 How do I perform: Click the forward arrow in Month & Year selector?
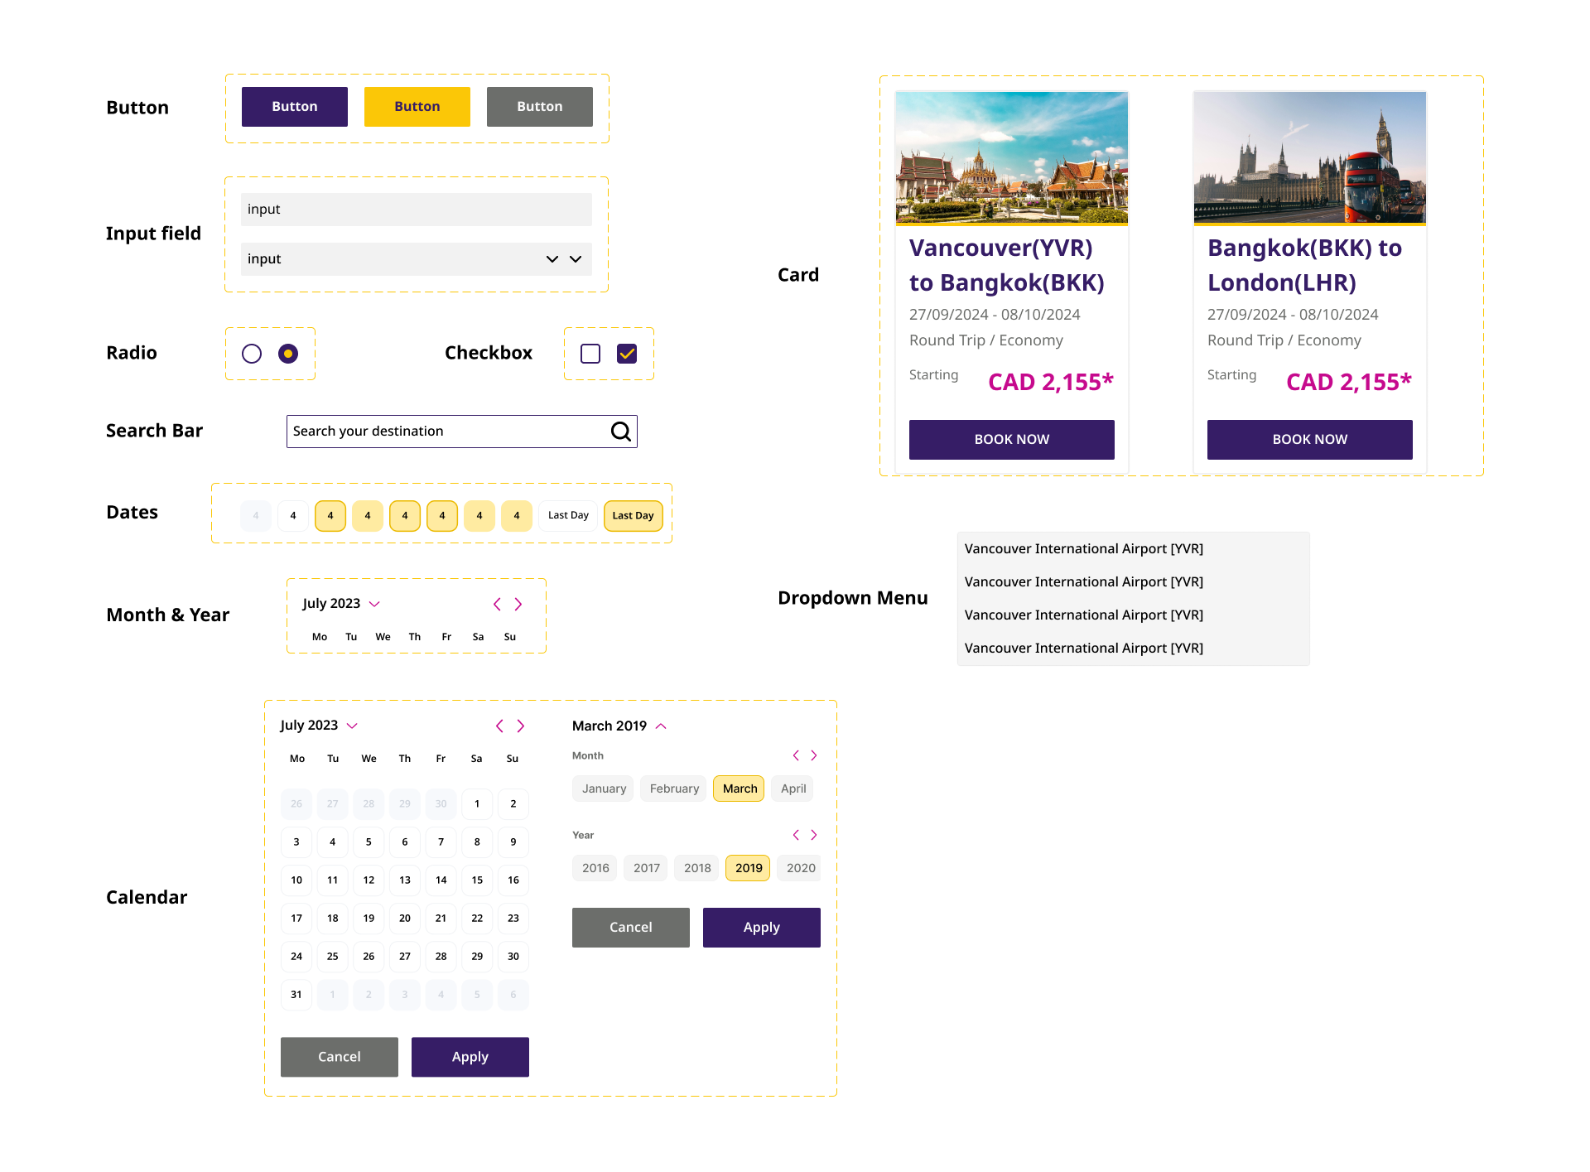pos(520,605)
